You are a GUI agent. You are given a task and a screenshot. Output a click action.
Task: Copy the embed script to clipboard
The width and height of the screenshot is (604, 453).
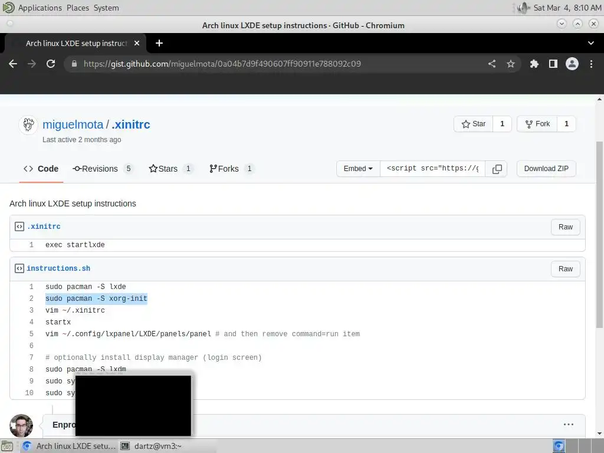click(497, 169)
